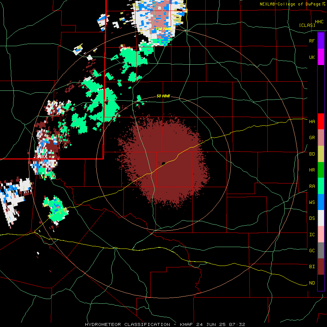327x327 pixels.
Task: Click the HA red legend swatch
Action: pyautogui.click(x=321, y=121)
